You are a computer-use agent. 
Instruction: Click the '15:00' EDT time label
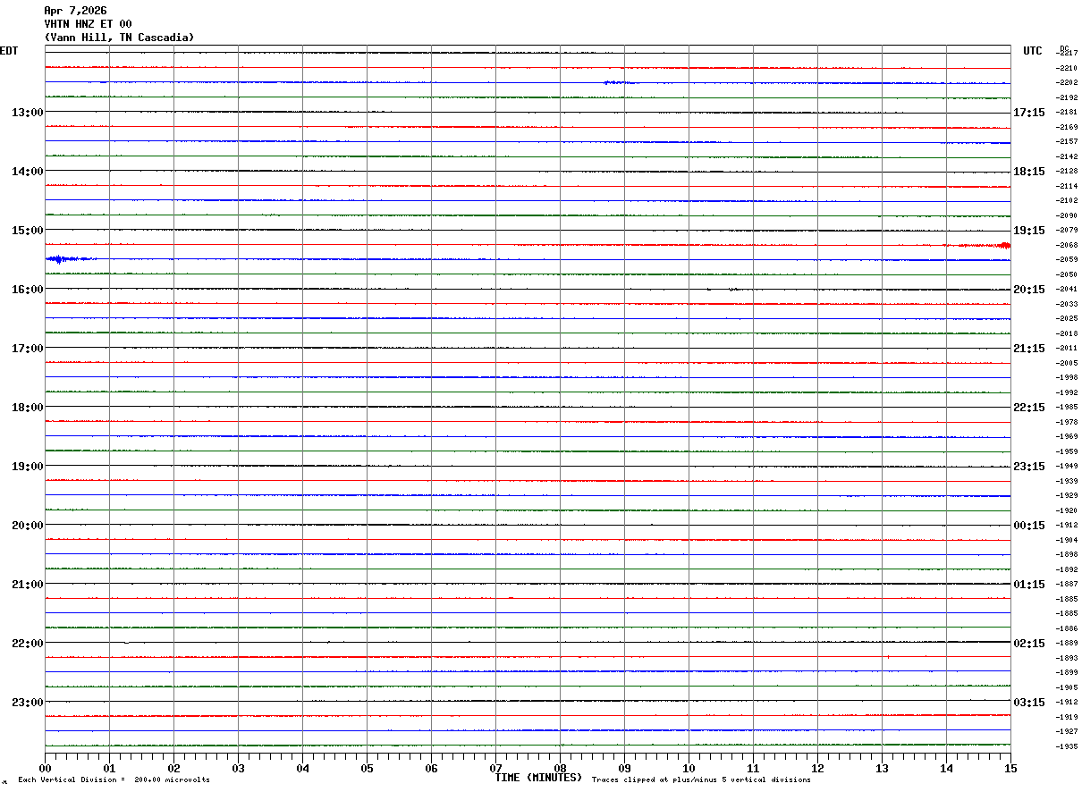pyautogui.click(x=27, y=231)
